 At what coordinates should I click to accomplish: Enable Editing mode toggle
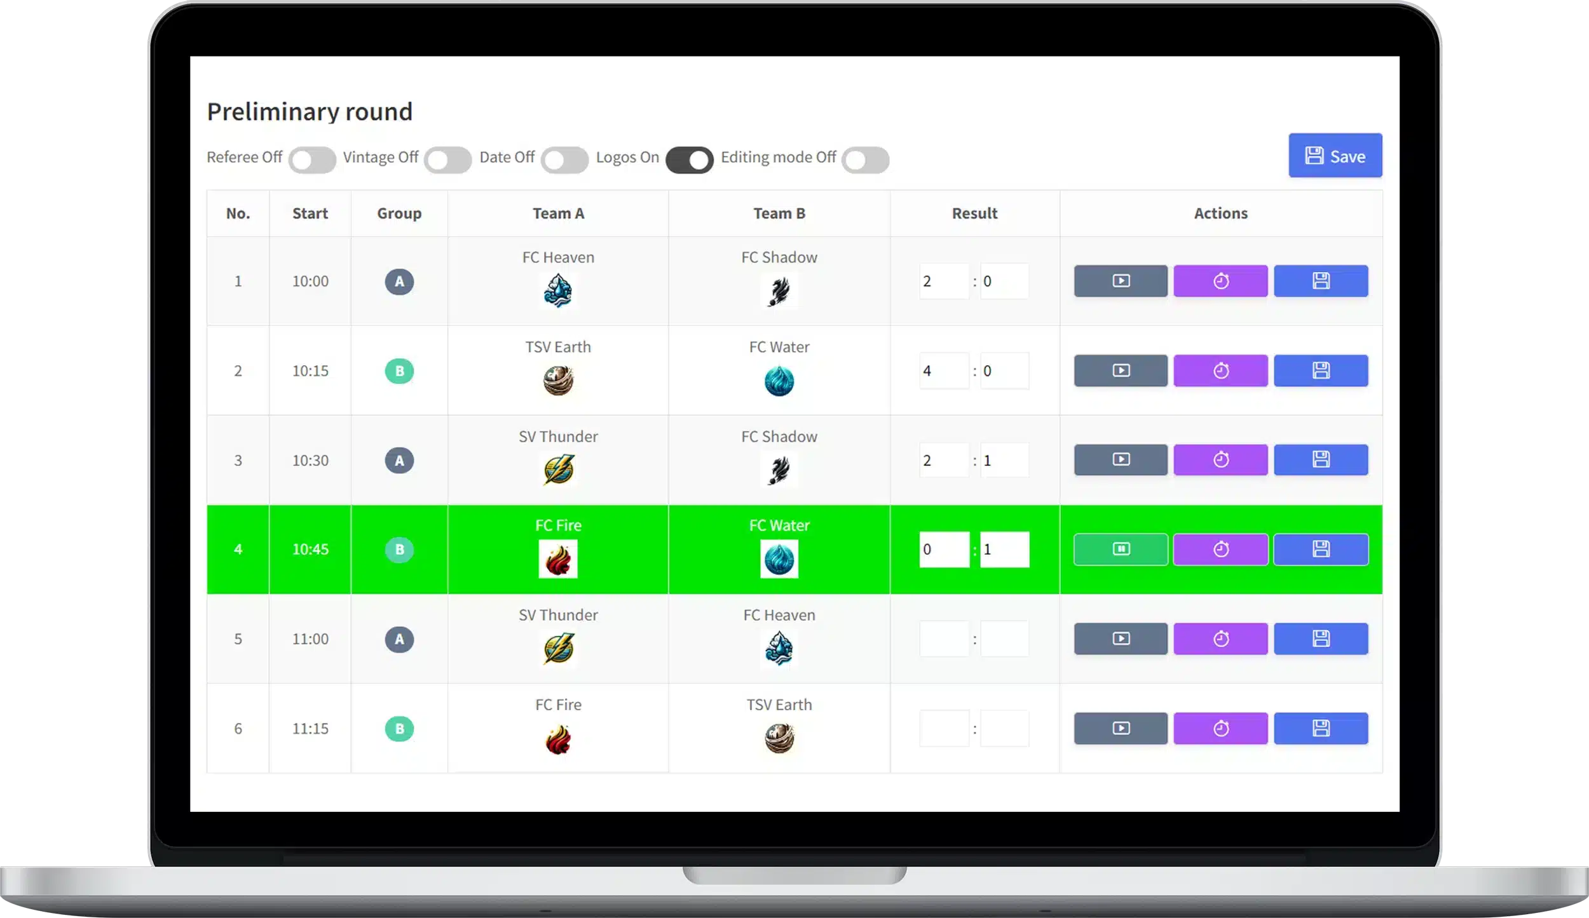coord(866,158)
